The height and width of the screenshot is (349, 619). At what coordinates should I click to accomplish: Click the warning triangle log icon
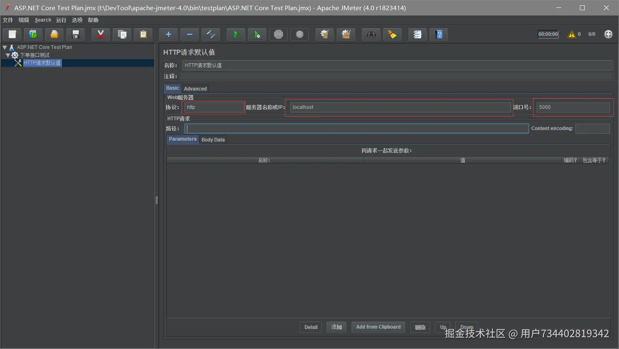pos(572,34)
